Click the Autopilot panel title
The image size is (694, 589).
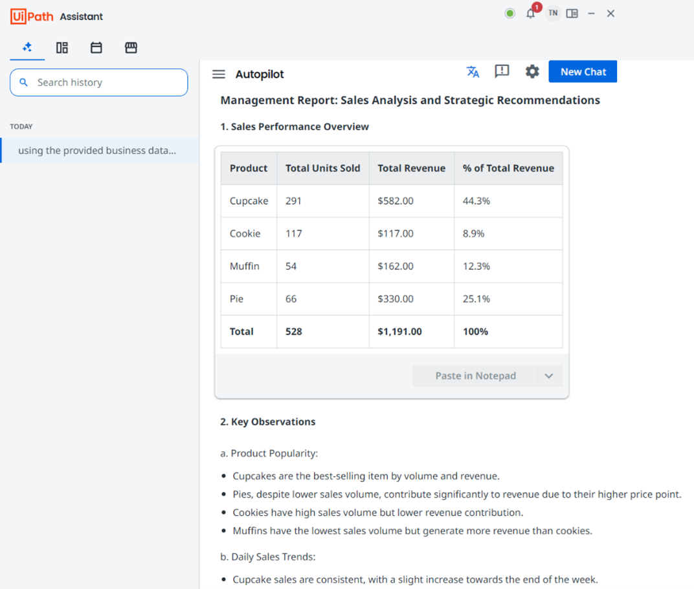[x=260, y=74]
